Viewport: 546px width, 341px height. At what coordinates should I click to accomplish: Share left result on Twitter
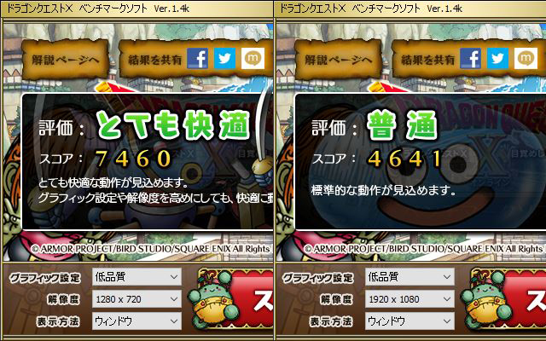pos(224,59)
